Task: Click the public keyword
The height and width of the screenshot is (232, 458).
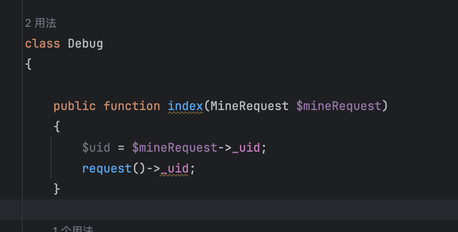Action: point(74,106)
